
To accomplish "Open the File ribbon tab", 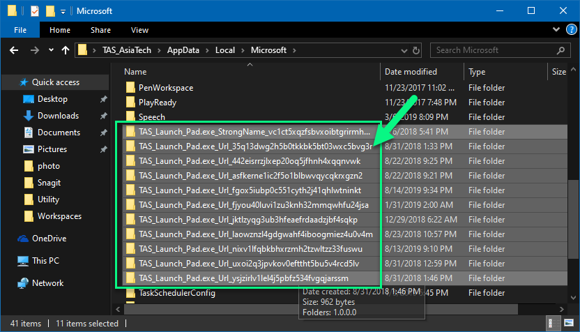I will [x=20, y=30].
